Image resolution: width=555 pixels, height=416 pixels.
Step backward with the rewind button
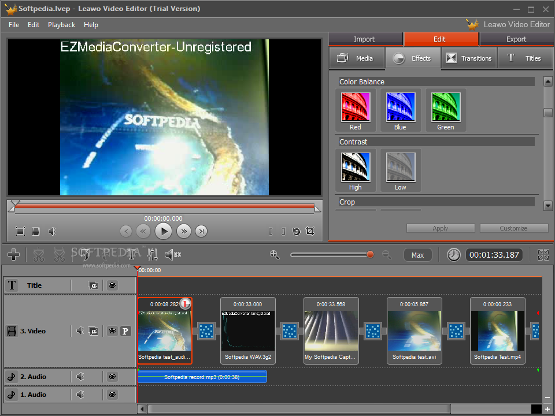pos(143,231)
